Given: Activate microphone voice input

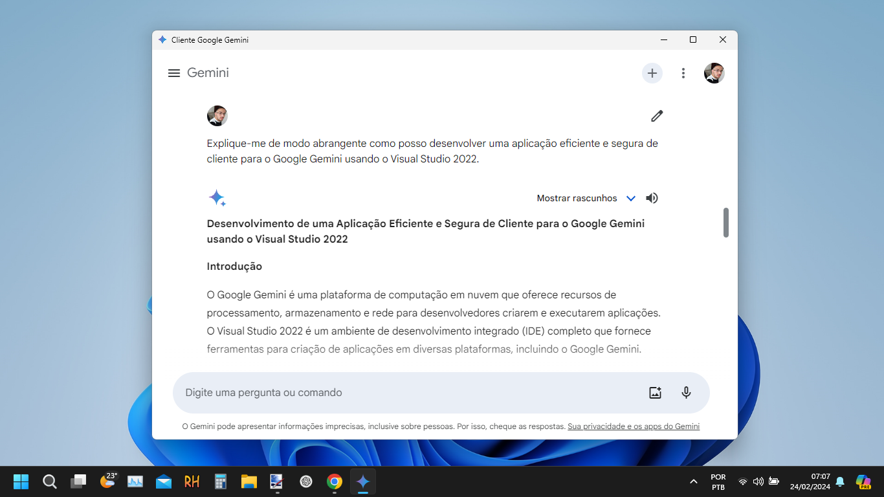Looking at the screenshot, I should tap(687, 392).
